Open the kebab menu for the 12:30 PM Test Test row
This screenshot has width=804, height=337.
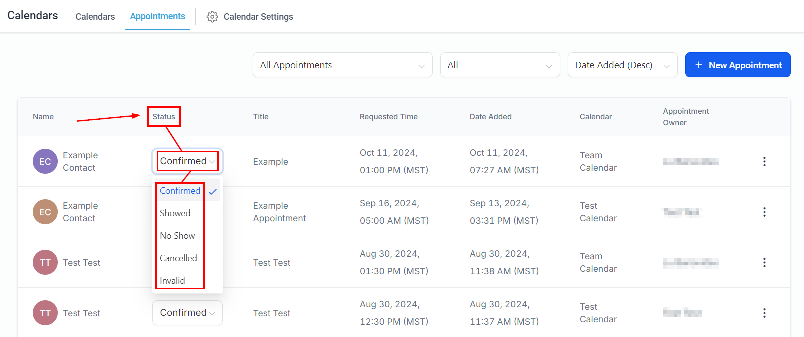coord(764,313)
